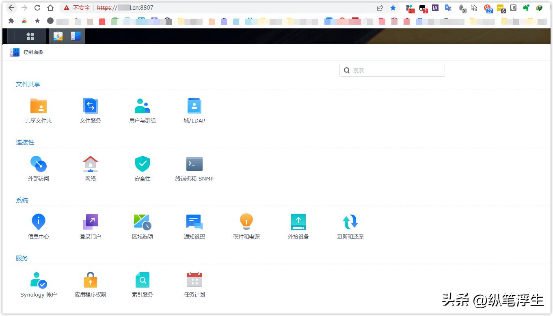
Task: Open the Synology 帐户 settings
Action: click(39, 283)
